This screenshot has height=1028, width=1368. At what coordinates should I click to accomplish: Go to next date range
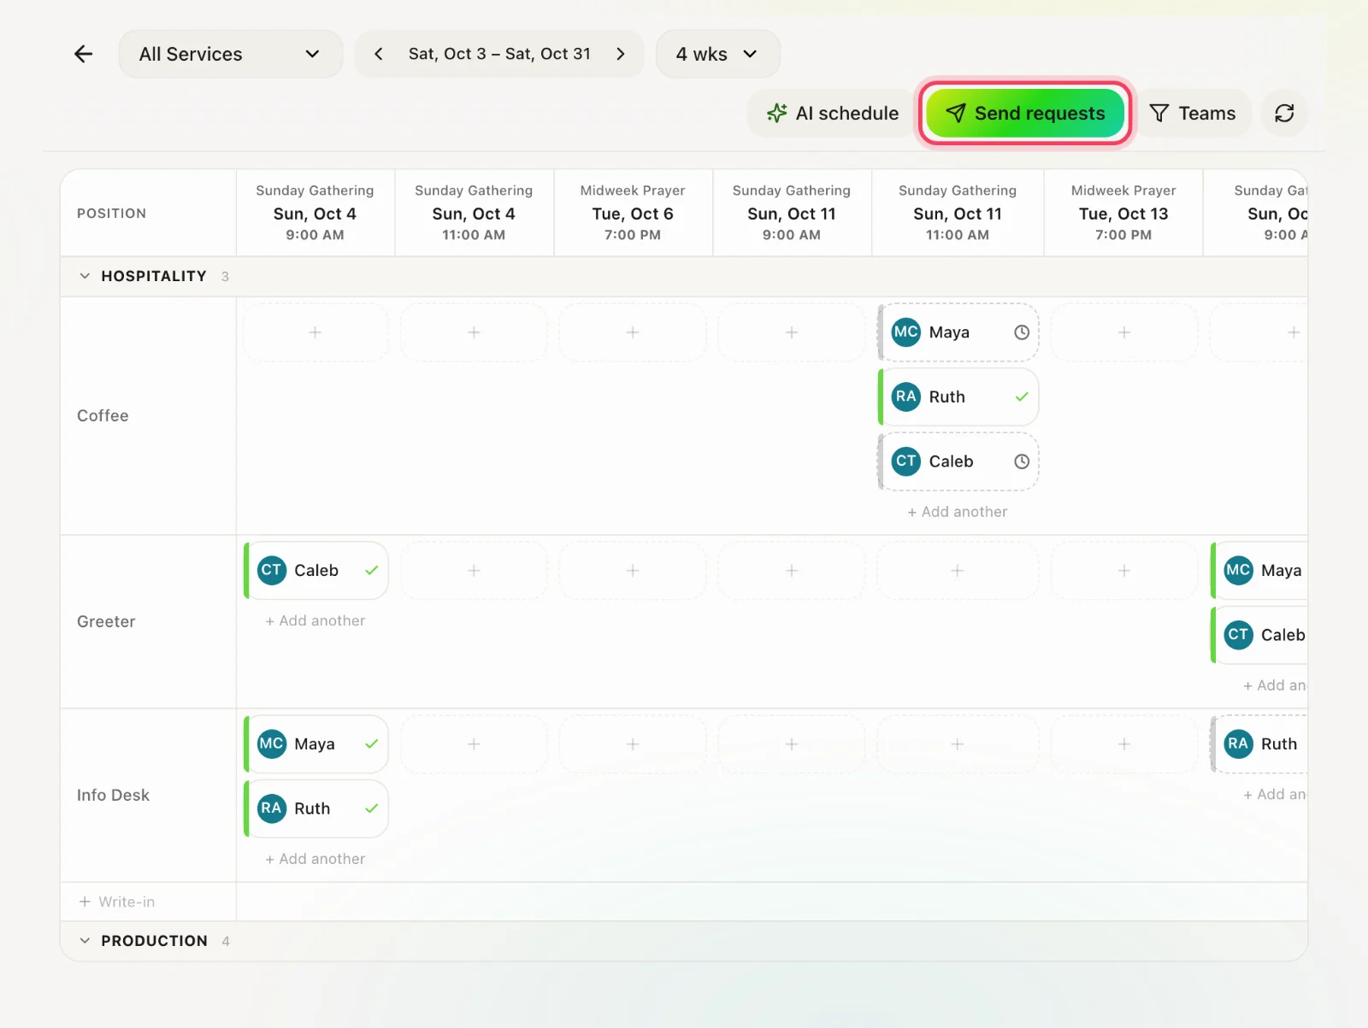pos(621,54)
